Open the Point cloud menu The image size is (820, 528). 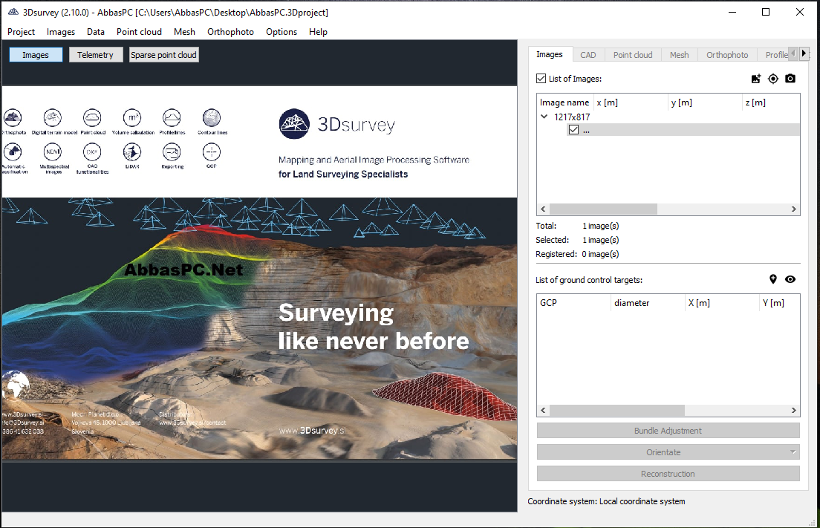pos(139,32)
